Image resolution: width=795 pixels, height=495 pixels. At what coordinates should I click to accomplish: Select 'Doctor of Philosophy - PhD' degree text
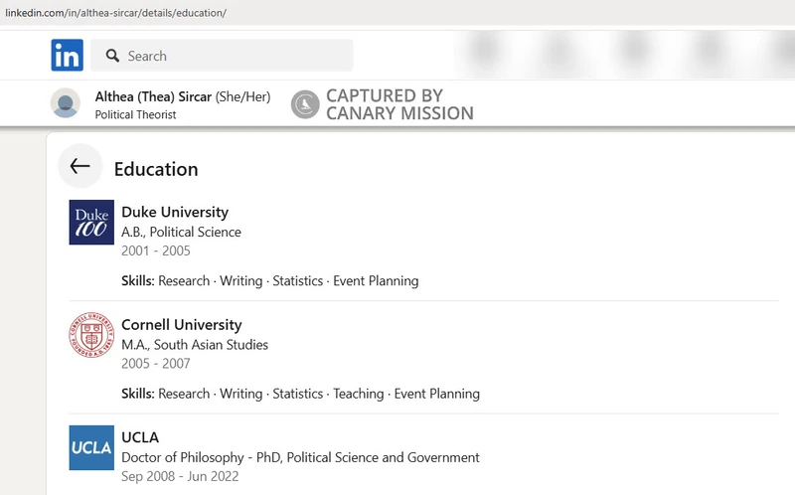[x=202, y=457]
